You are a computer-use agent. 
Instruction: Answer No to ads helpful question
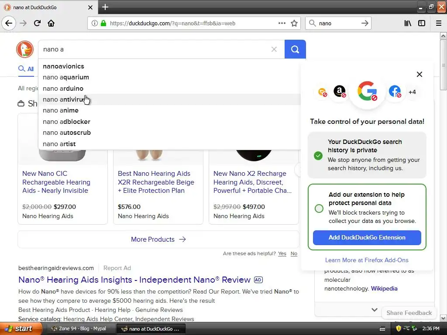coord(294,253)
